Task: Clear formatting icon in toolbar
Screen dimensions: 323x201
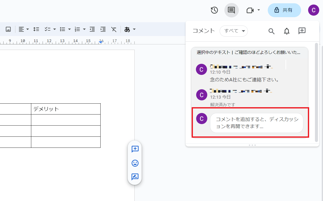Action: [114, 29]
